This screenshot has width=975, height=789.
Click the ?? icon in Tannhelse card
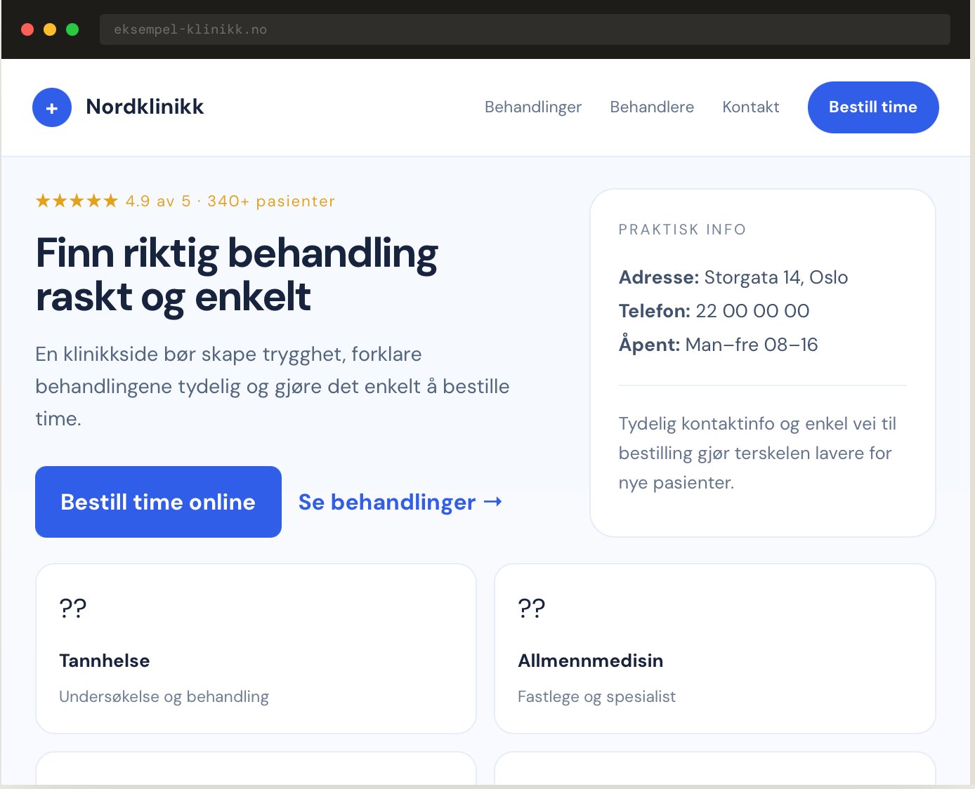click(x=73, y=608)
